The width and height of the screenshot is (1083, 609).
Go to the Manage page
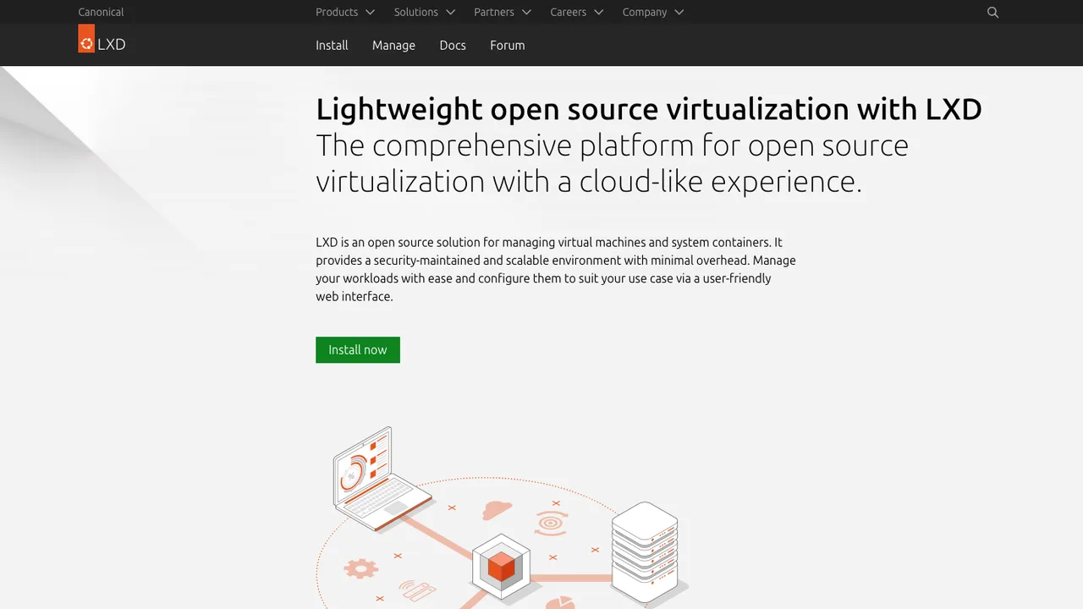click(393, 45)
